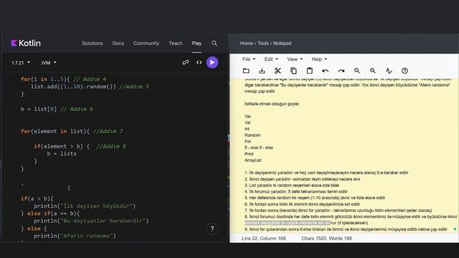459x258 pixels.
Task: Click the Notepad open folder icon
Action: [246, 70]
